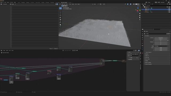
Task: Open rotation Mode XYZ Euler dropdown
Action: (x=161, y=46)
